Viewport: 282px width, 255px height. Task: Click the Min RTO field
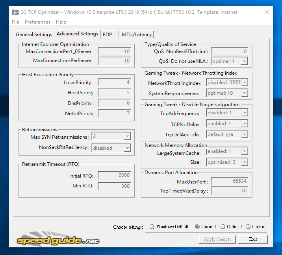click(114, 186)
